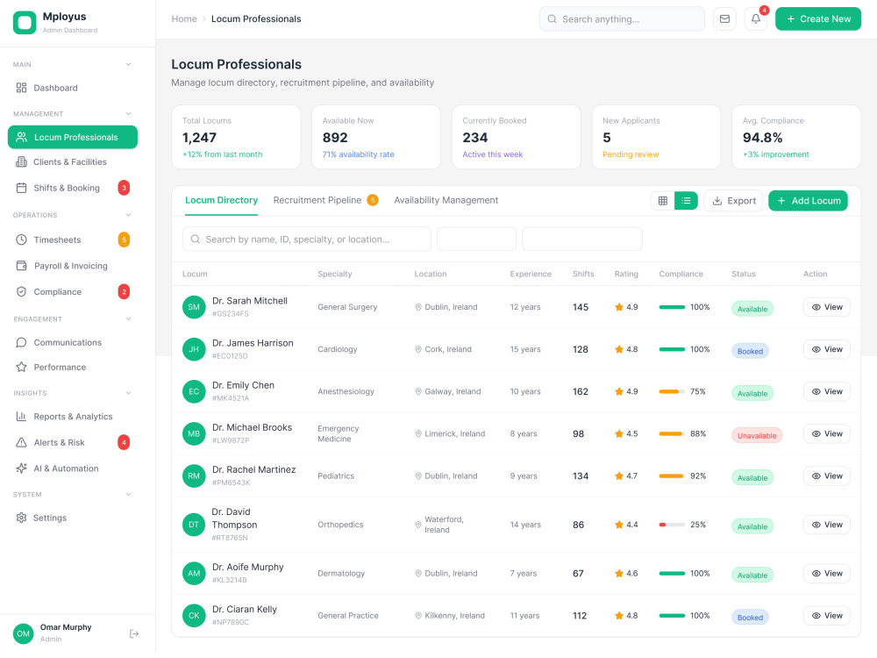Switch to Recruitment Pipeline tab
Image resolution: width=877 pixels, height=658 pixels.
325,200
